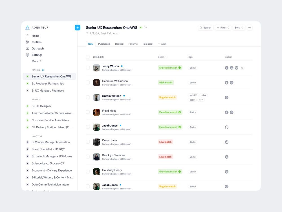Click Jenny Wilson's Excellent match badge
Image resolution: width=282 pixels, height=212 pixels.
point(170,68)
